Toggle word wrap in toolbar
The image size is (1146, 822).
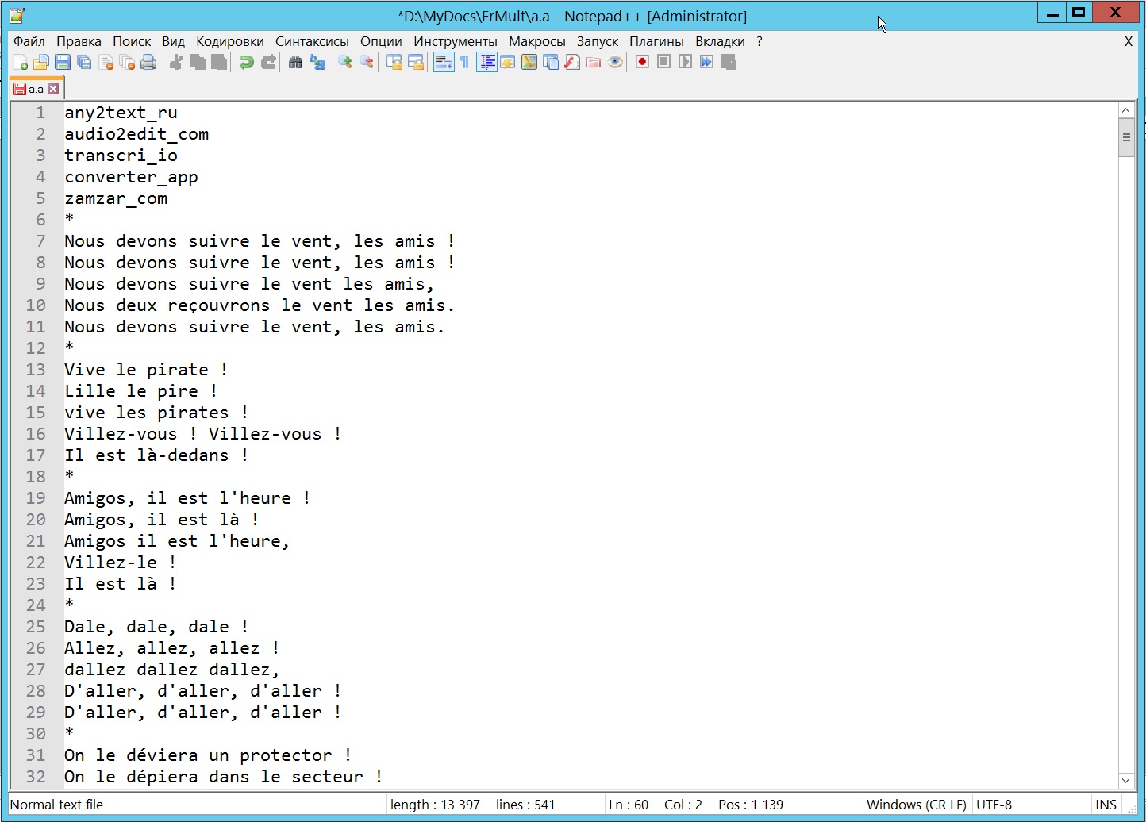[x=444, y=62]
